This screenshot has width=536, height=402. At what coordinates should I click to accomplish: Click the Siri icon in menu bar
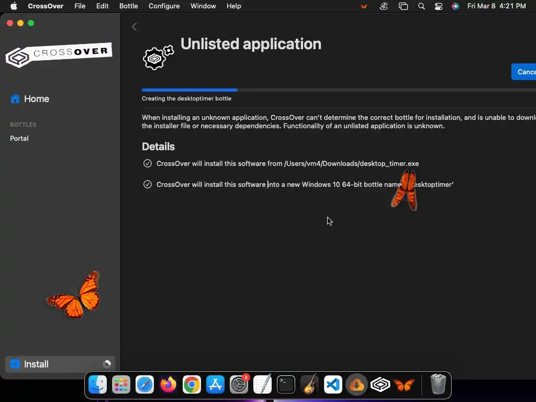pos(455,6)
